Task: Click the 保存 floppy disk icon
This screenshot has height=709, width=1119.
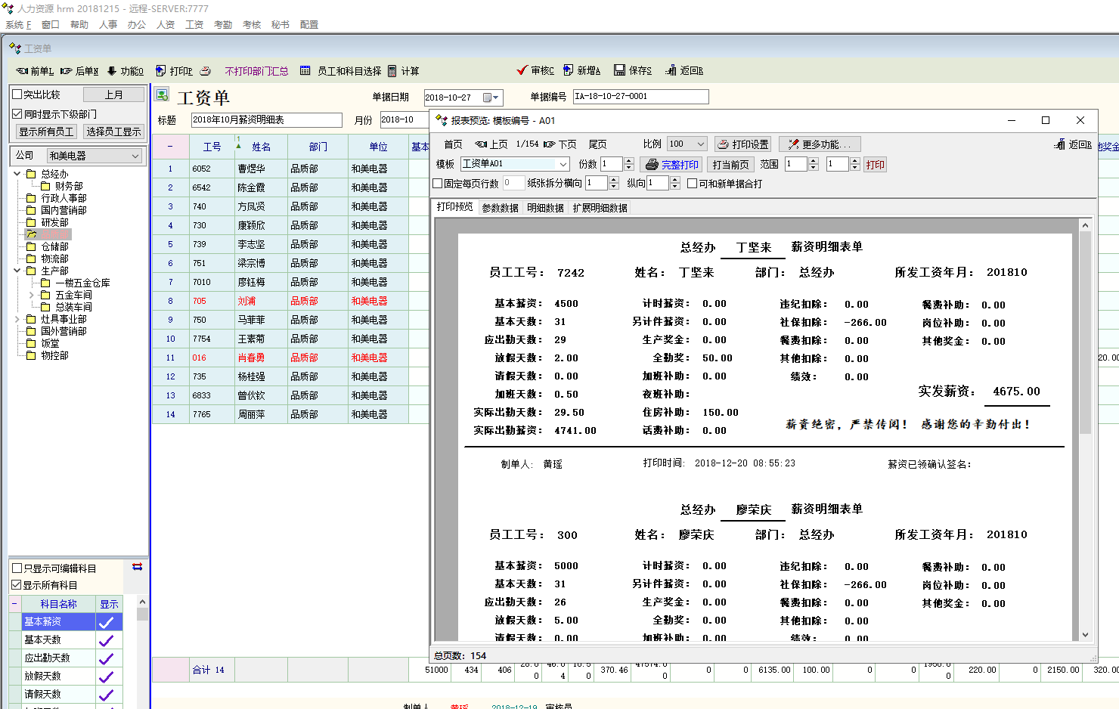Action: coord(619,70)
